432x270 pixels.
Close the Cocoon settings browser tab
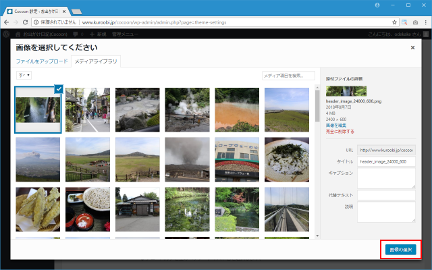[63, 11]
